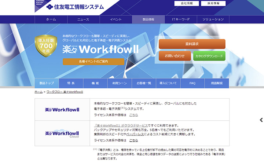Open the 採用情報 button
Image resolution: width=264 pixels, height=165 pixels.
(213, 3)
